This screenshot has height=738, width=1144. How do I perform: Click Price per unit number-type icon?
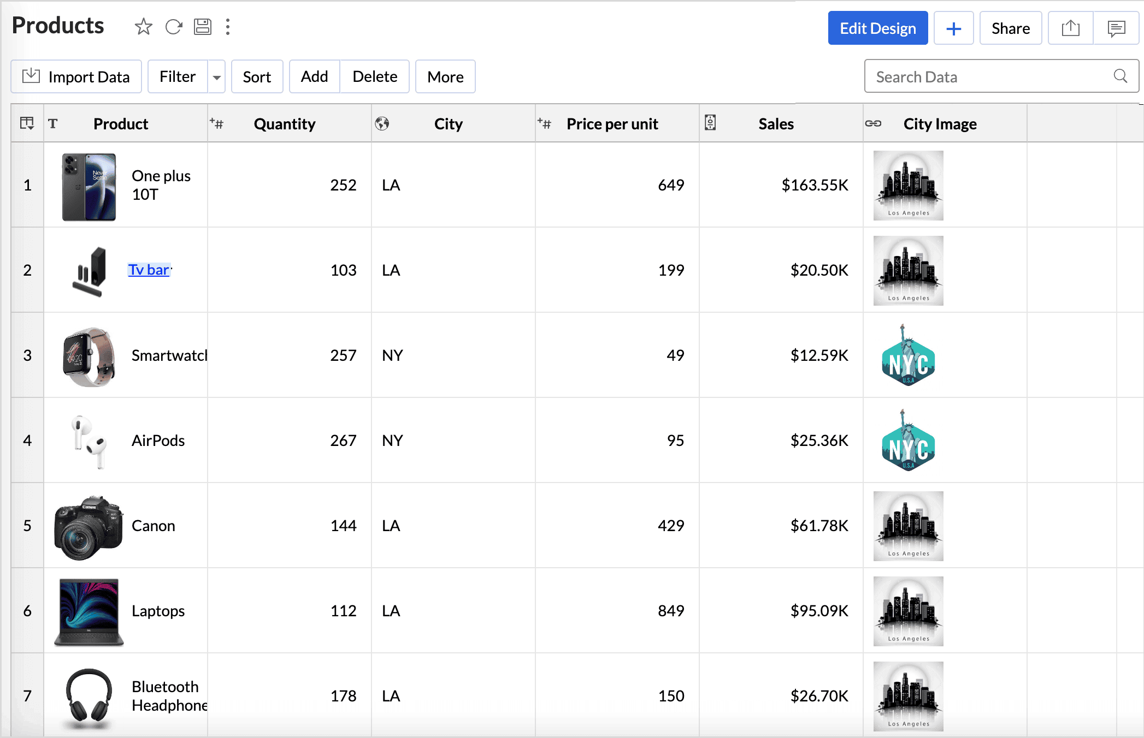click(544, 123)
